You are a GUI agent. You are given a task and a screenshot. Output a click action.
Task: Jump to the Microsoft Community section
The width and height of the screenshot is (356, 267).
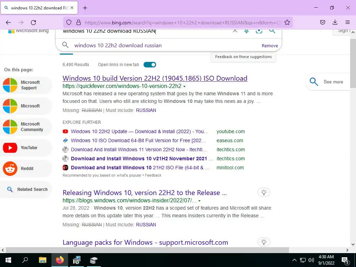click(26, 127)
